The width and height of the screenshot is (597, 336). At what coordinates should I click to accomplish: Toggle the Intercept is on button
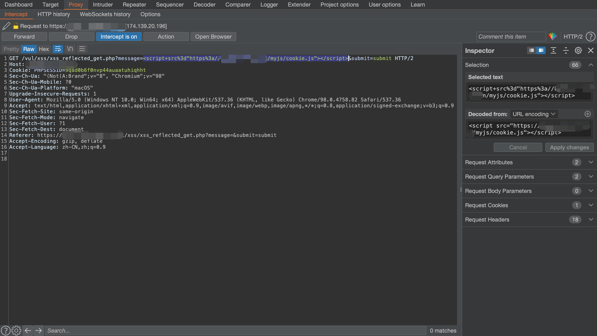coord(119,37)
